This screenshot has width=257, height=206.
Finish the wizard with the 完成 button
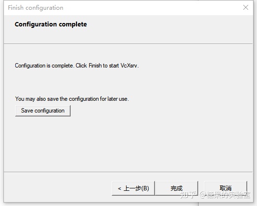(x=177, y=188)
